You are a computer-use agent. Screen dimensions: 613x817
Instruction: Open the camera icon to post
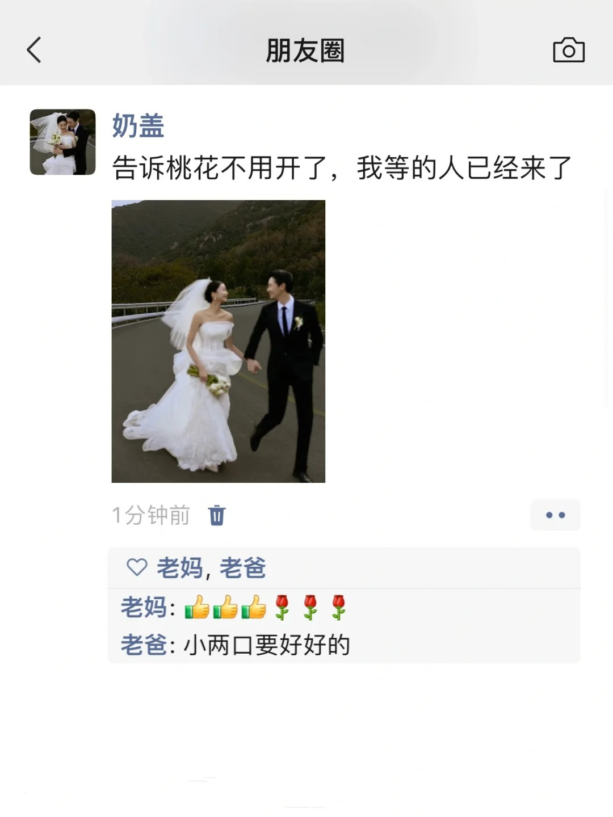click(x=569, y=50)
